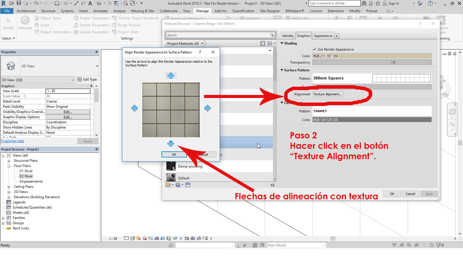The image size is (463, 260).
Task: Select the Default material in list
Action: 219,178
